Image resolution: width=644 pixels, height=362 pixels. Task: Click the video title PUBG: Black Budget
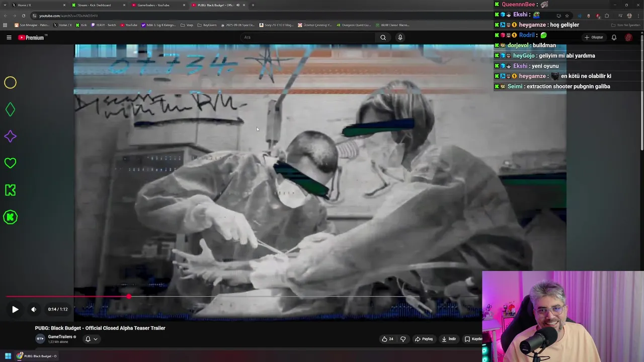coord(100,328)
